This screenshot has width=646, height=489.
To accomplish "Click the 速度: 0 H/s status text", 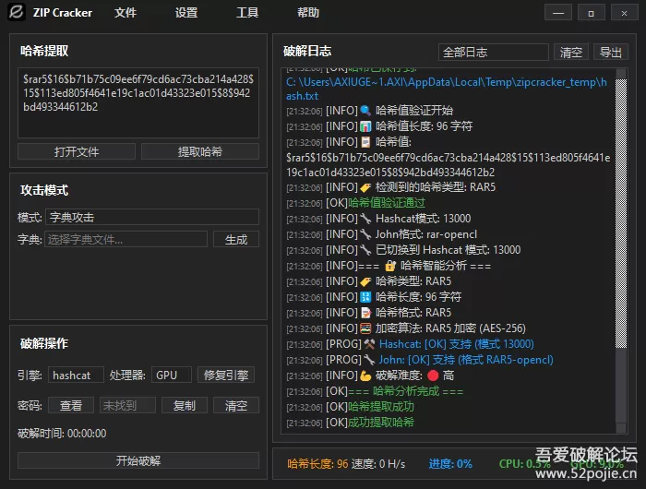I will (x=378, y=464).
